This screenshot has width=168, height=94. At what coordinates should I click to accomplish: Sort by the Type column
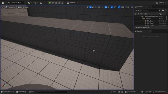[160, 14]
